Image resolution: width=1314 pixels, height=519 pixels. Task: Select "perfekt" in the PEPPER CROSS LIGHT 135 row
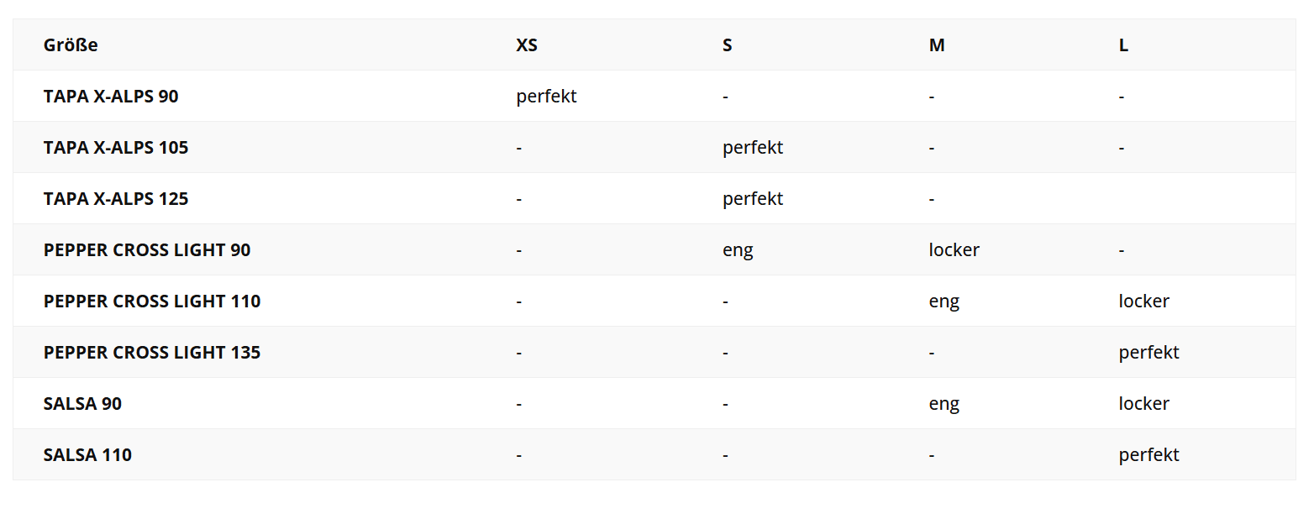(x=1148, y=353)
